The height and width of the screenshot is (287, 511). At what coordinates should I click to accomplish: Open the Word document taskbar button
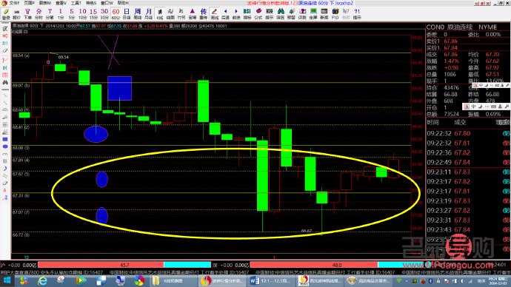270,280
